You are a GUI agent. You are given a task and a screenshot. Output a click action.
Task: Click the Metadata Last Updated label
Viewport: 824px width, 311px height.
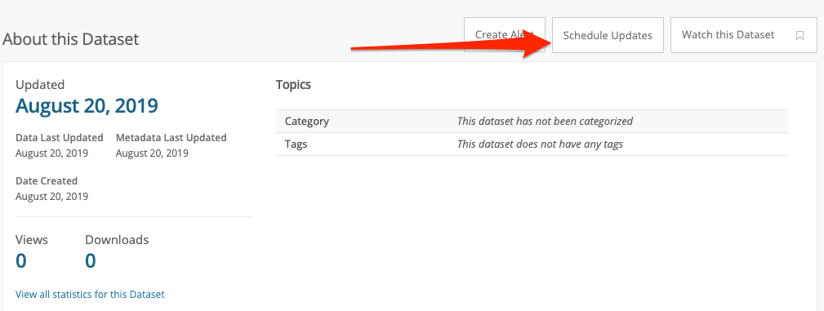[171, 138]
